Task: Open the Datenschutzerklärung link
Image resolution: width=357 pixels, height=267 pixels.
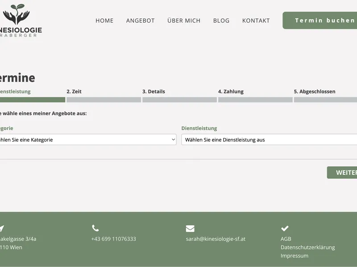Action: pos(307,247)
